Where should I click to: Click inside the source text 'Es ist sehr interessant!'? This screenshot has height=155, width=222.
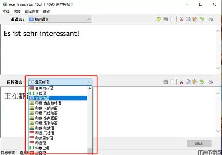pyautogui.click(x=41, y=34)
